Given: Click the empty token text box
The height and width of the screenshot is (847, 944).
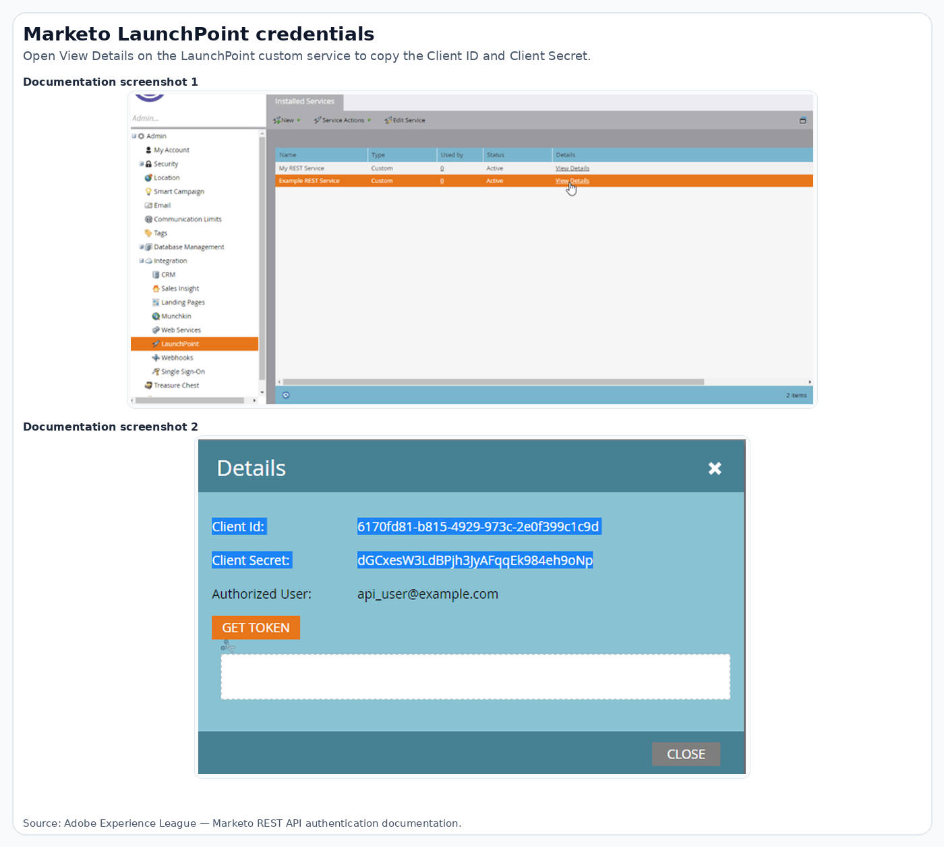Looking at the screenshot, I should pos(475,677).
